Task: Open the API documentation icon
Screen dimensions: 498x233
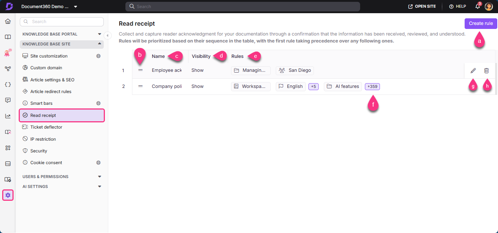Action: (8, 84)
